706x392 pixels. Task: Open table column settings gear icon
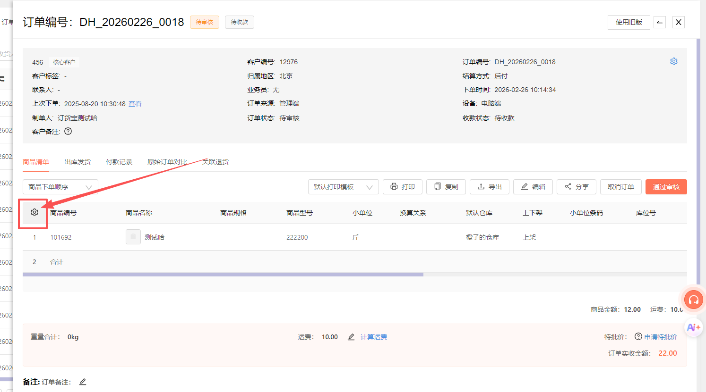34,213
